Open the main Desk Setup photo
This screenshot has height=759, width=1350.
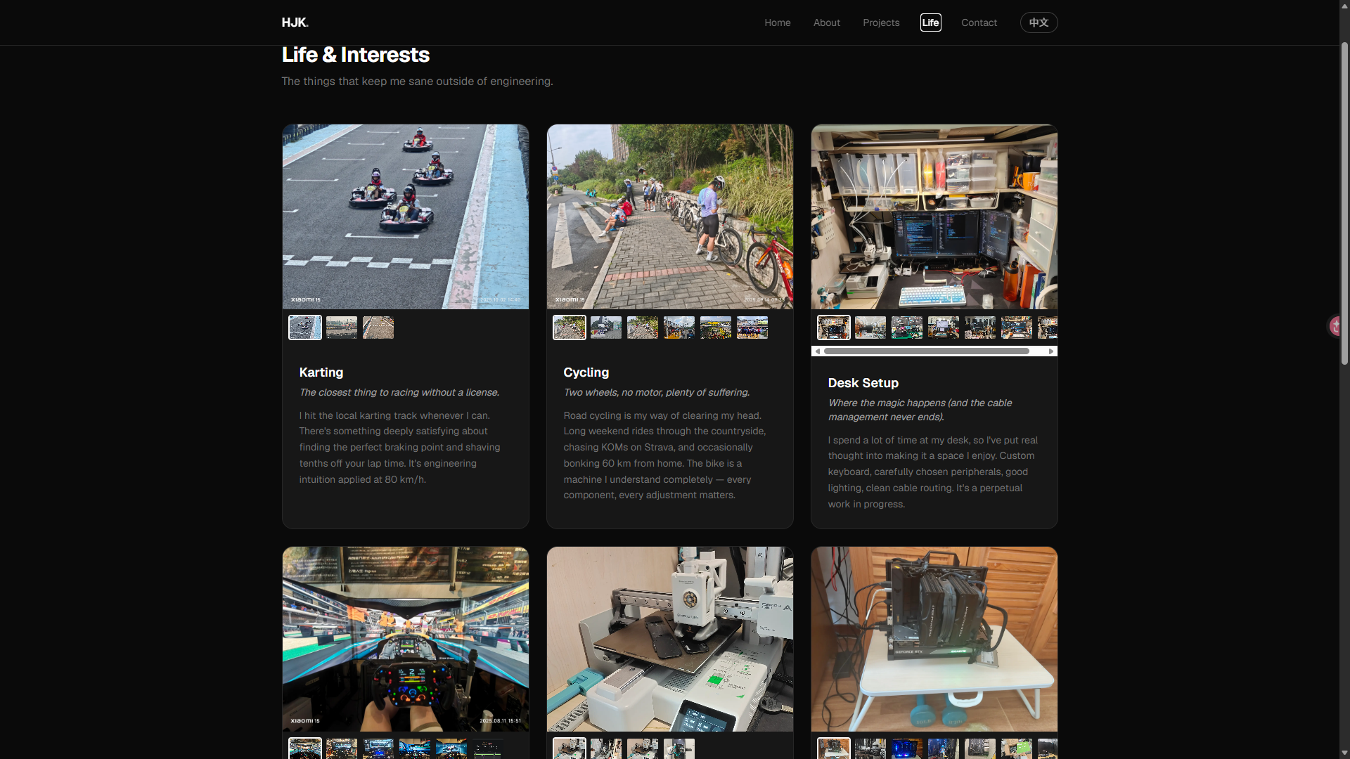[934, 216]
